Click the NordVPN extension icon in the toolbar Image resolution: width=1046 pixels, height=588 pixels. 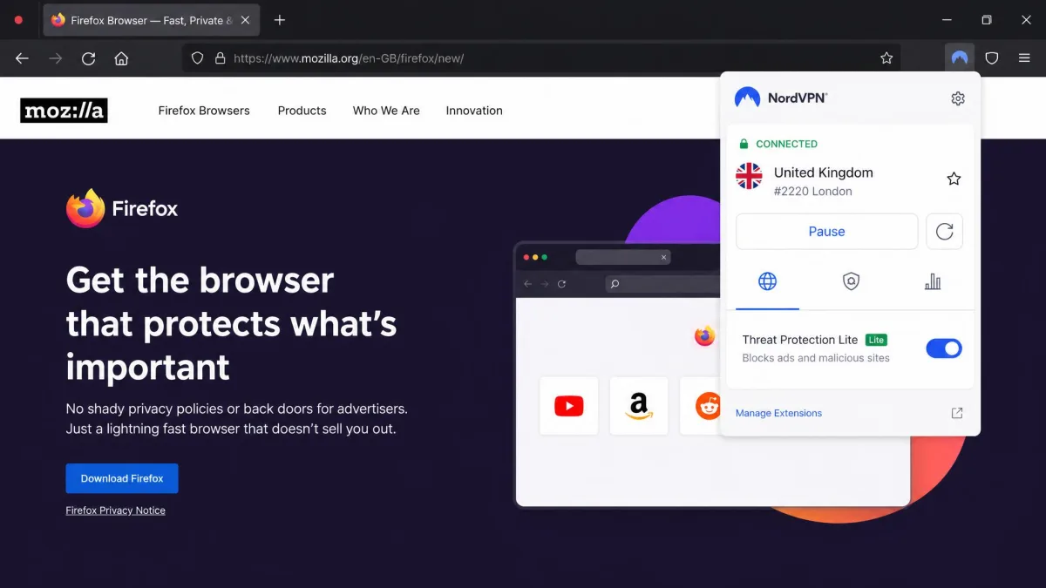click(x=960, y=58)
